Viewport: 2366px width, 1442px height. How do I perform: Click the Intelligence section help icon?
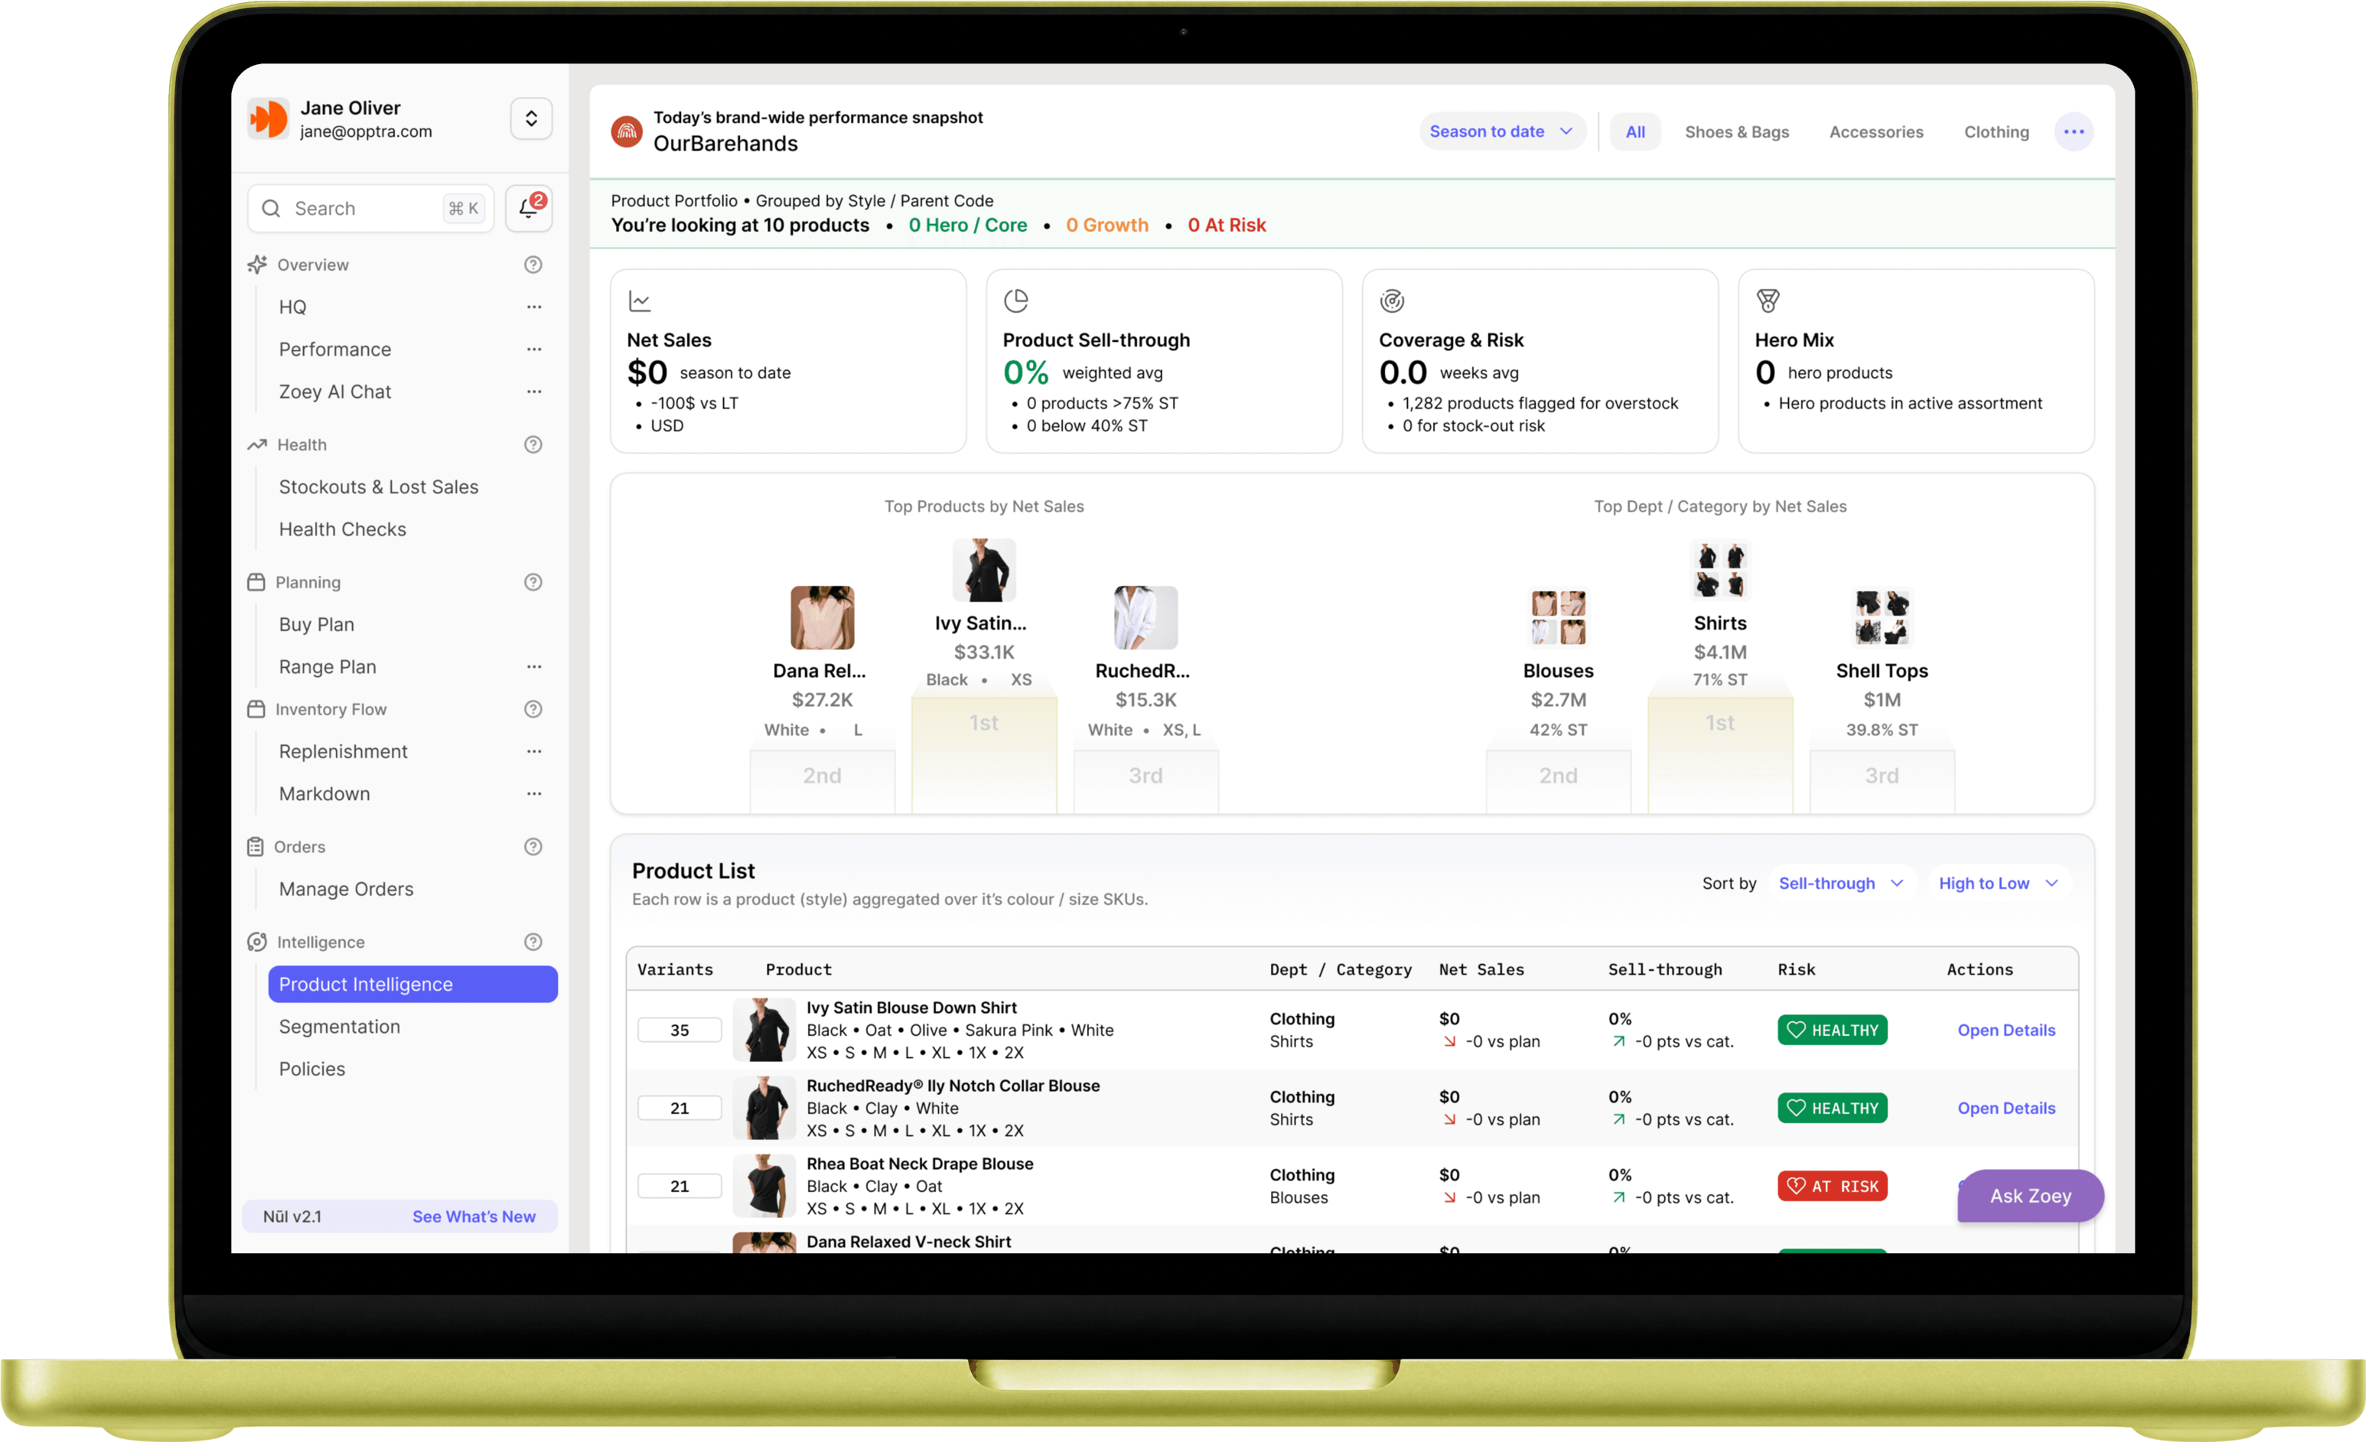(533, 942)
